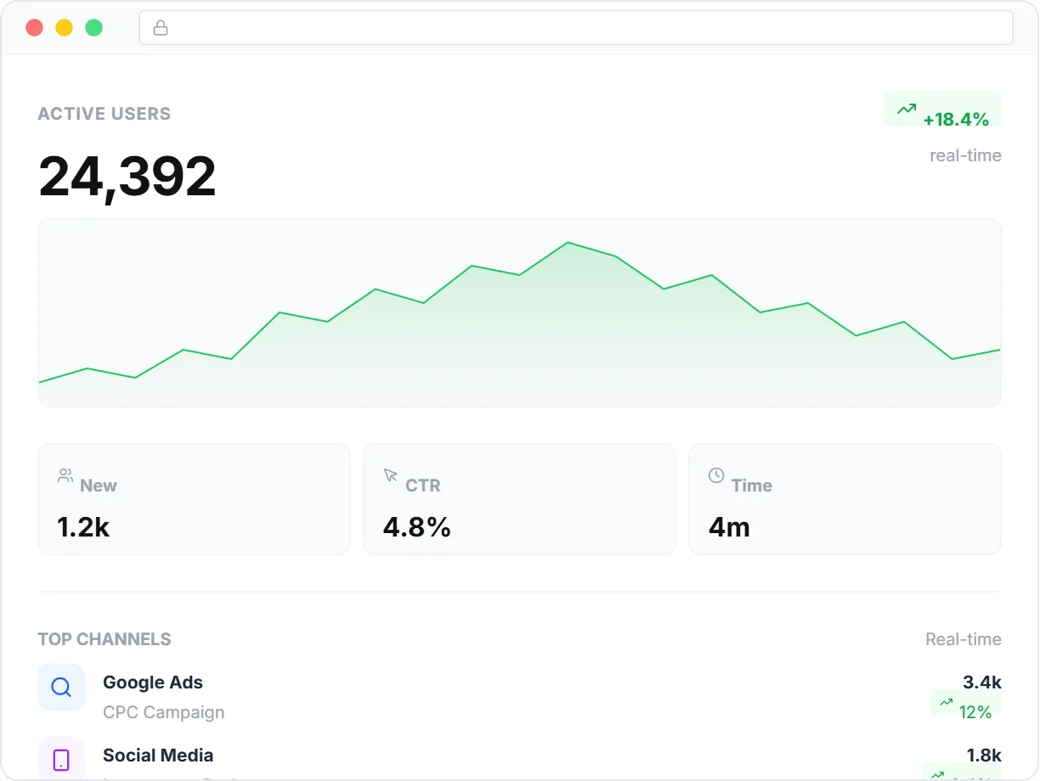Open the New users 1.2k card
Image resolution: width=1040 pixels, height=781 pixels.
[x=194, y=499]
